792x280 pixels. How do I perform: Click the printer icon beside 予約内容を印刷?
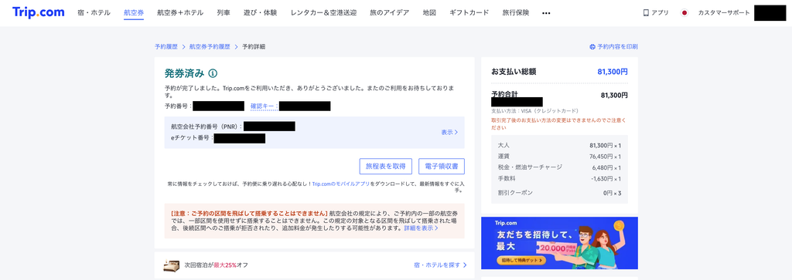pyautogui.click(x=592, y=47)
